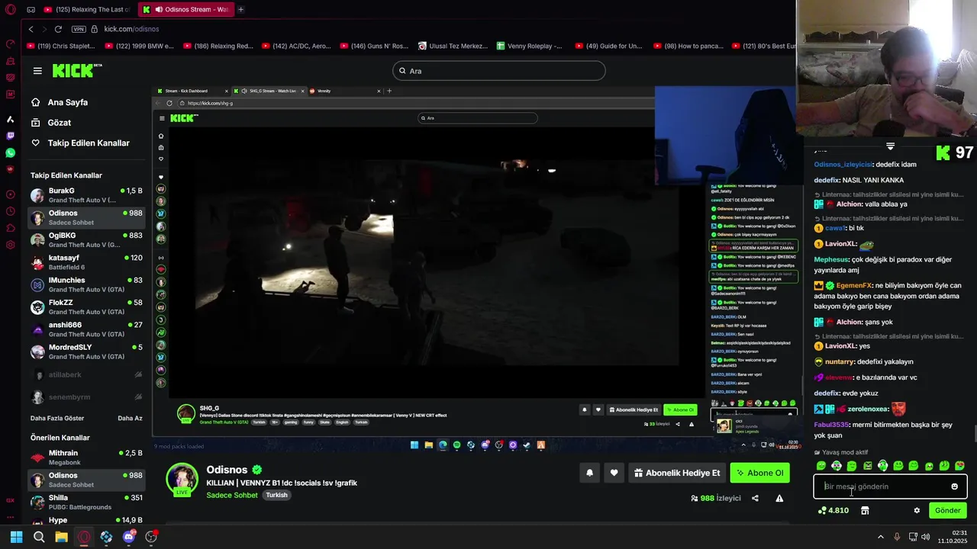977x549 pixels.
Task: Open chat settings gear icon
Action: coord(917,510)
